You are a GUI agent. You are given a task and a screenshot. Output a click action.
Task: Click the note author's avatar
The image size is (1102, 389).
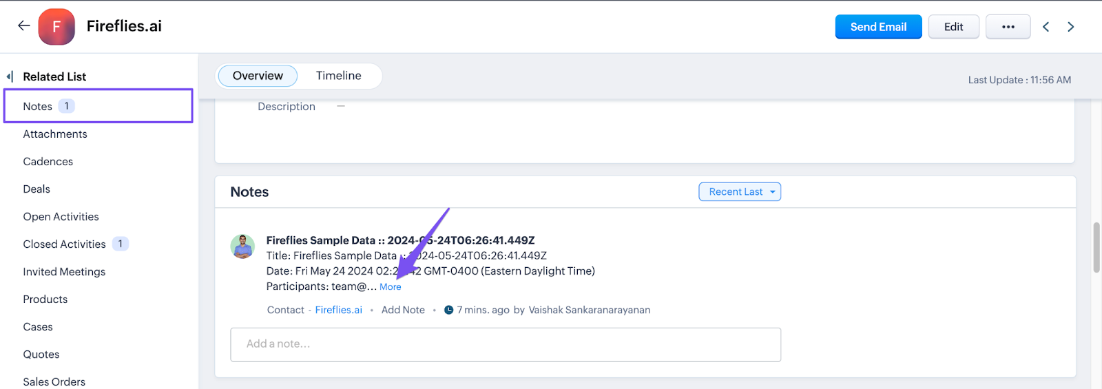click(x=242, y=246)
